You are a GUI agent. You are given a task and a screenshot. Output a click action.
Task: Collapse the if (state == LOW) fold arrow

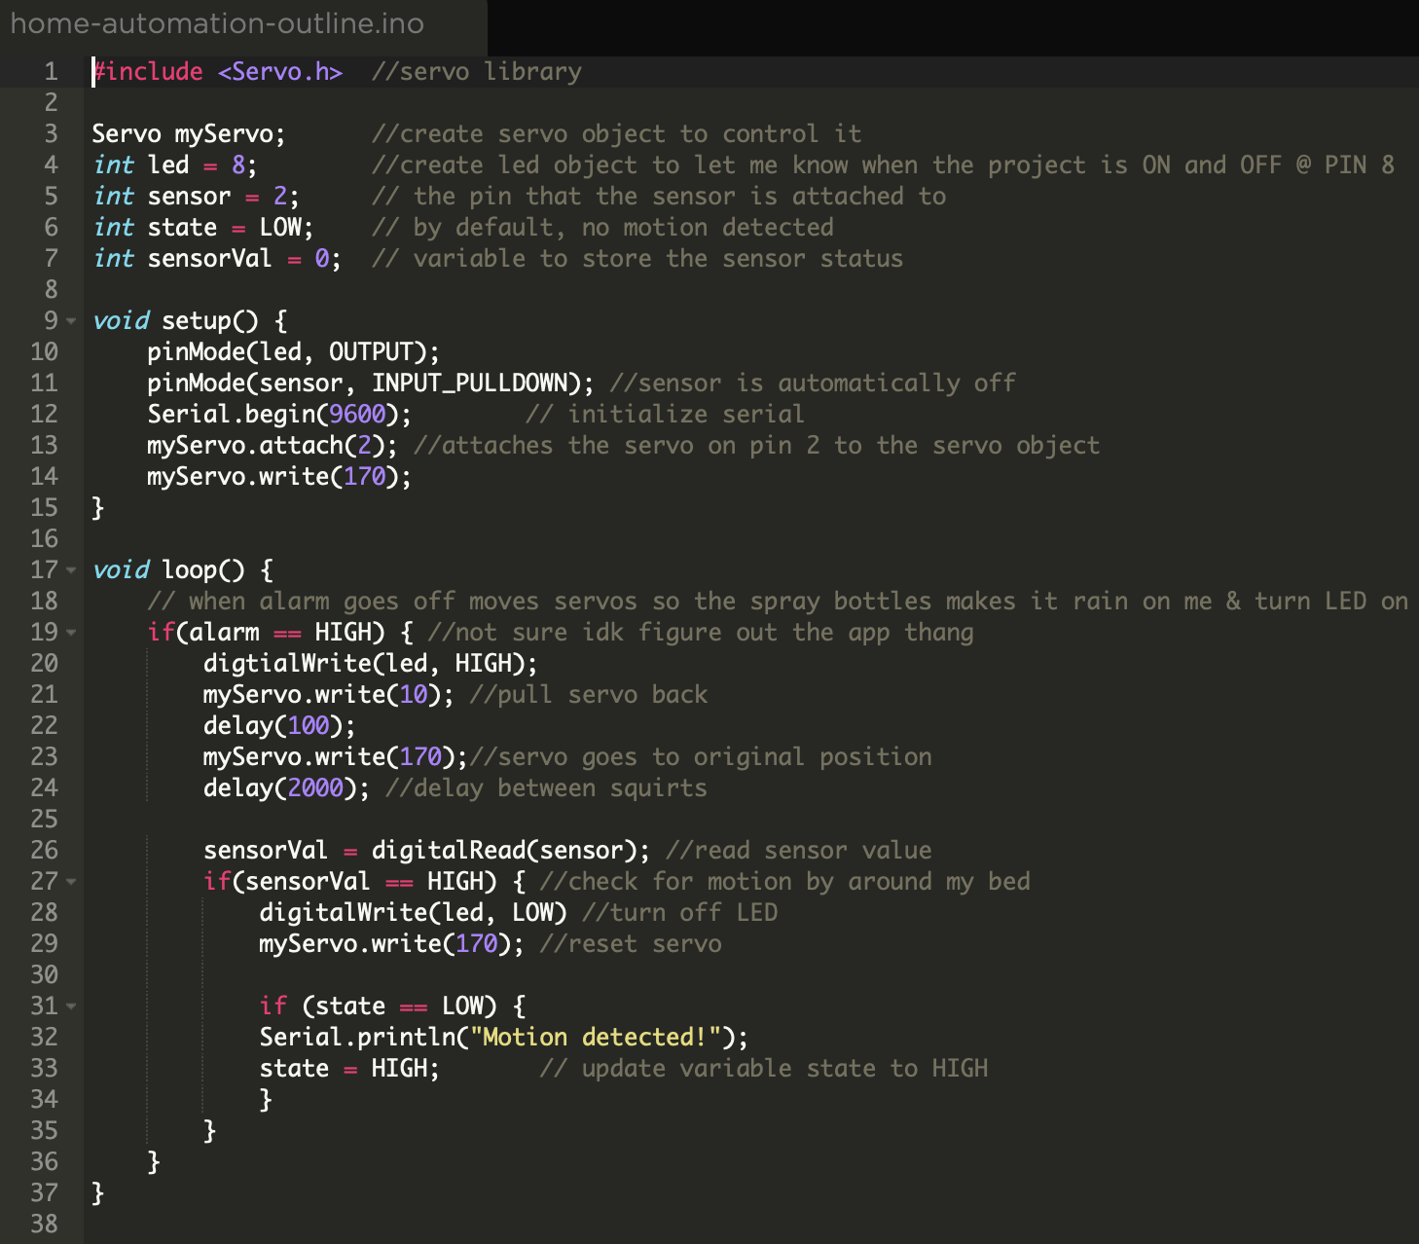coord(71,1006)
